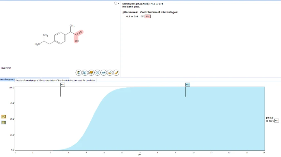281x157 pixels.
Task: Click the hexagon ring icon above the structure
Action: (116, 3)
